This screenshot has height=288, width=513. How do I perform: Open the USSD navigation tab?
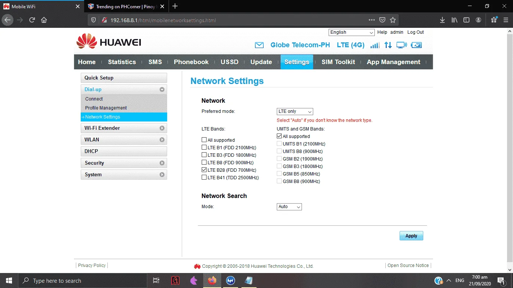pyautogui.click(x=229, y=62)
